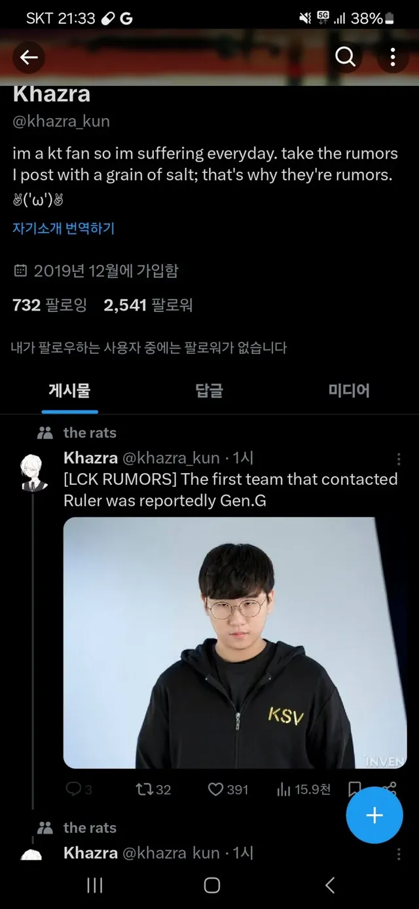
Task: Open the 732 팔로잉 following list
Action: coord(50,305)
